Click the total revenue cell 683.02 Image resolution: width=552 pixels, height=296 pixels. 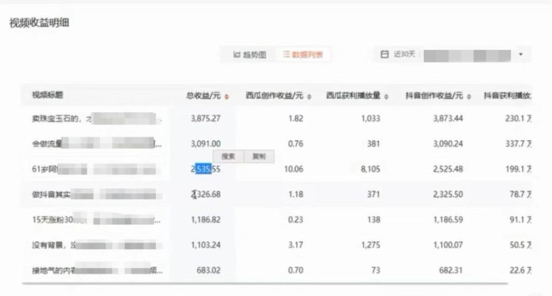(209, 270)
